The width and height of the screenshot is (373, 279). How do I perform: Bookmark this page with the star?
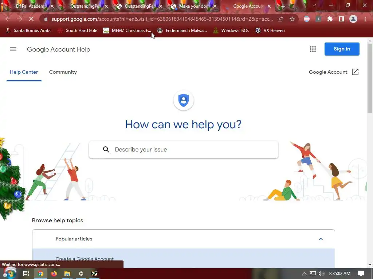[x=292, y=19]
